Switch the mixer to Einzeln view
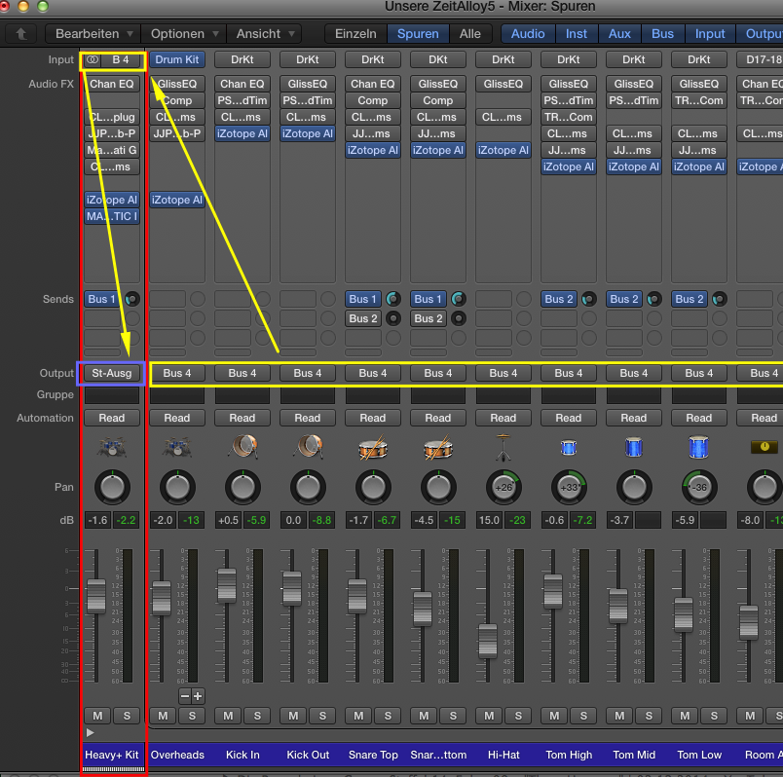The height and width of the screenshot is (777, 783). (x=355, y=34)
